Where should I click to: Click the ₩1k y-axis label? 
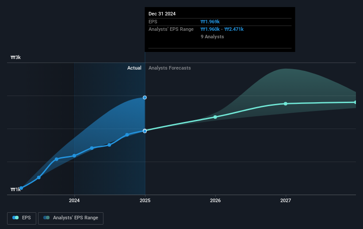pyautogui.click(x=15, y=189)
